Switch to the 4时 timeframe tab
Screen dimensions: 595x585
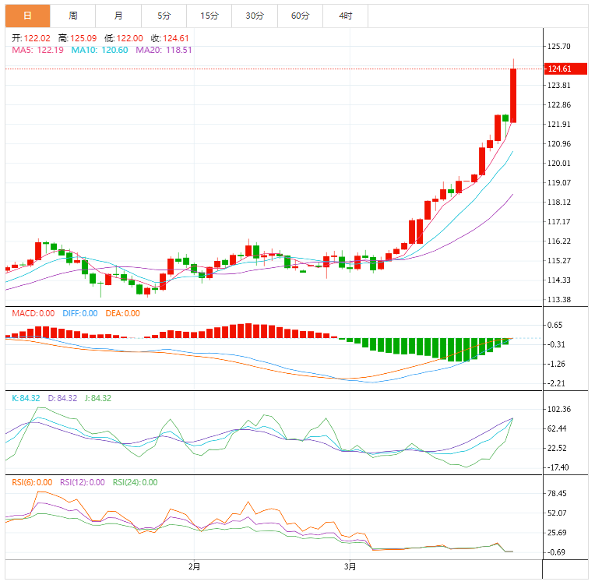point(345,16)
